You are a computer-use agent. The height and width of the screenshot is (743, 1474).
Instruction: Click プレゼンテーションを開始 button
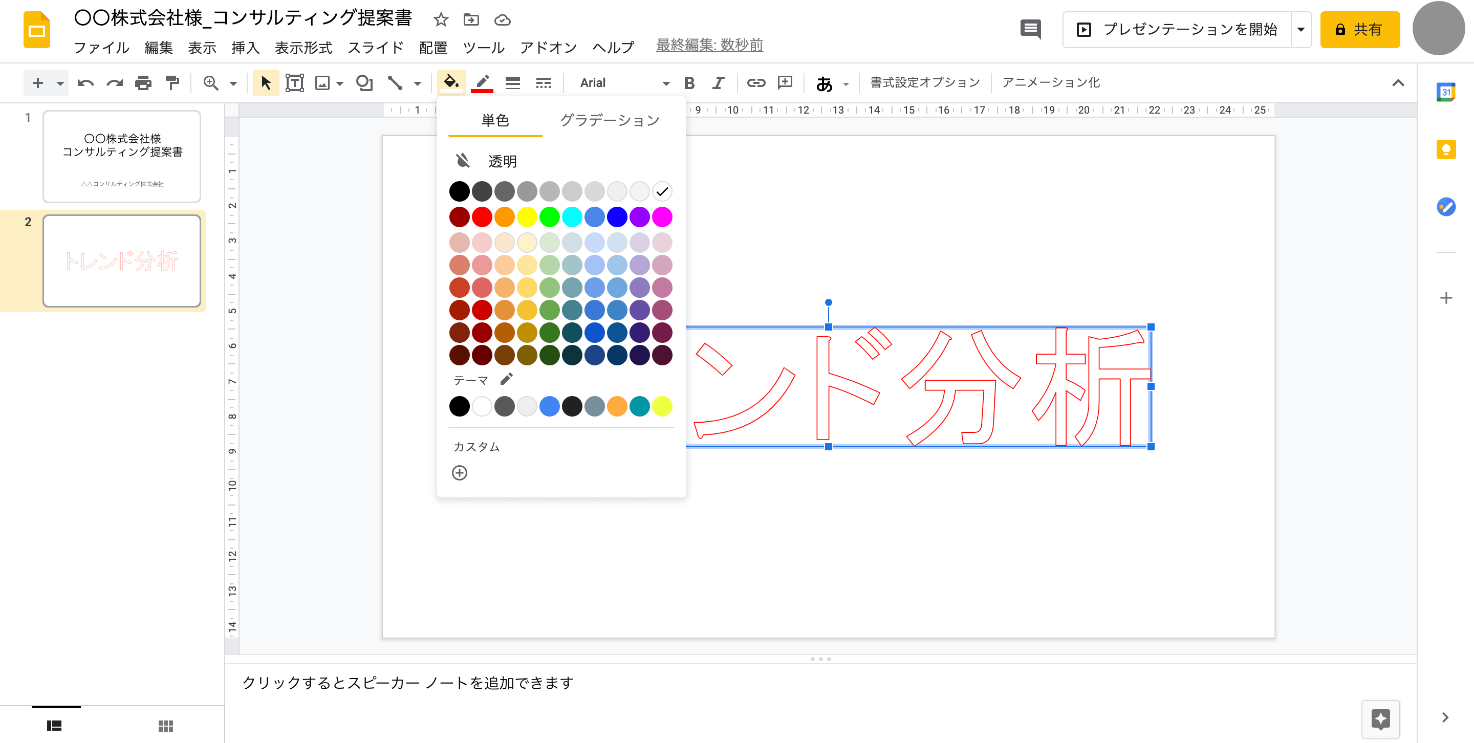pyautogui.click(x=1178, y=29)
